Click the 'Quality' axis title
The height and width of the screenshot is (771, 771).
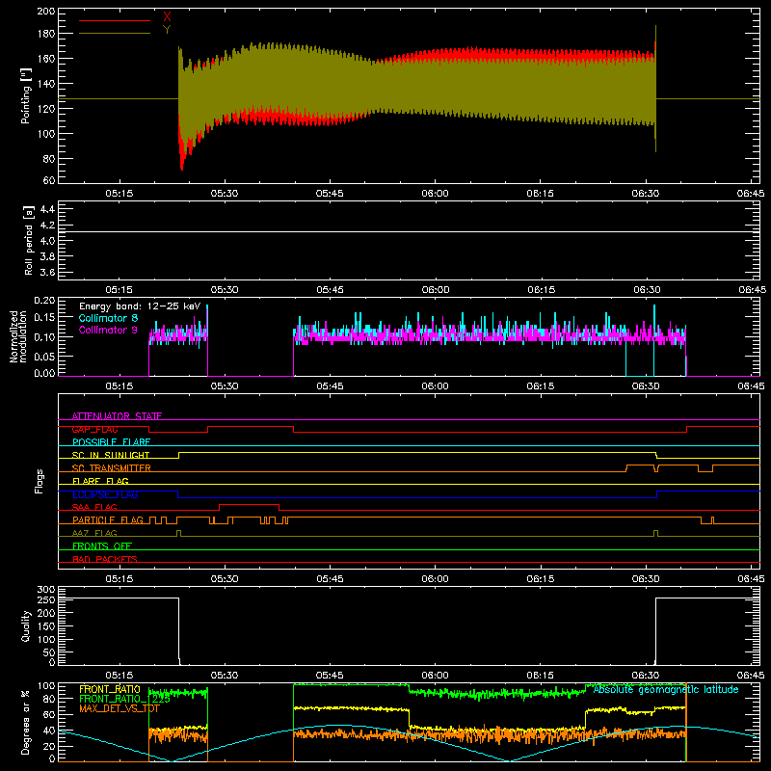click(26, 625)
